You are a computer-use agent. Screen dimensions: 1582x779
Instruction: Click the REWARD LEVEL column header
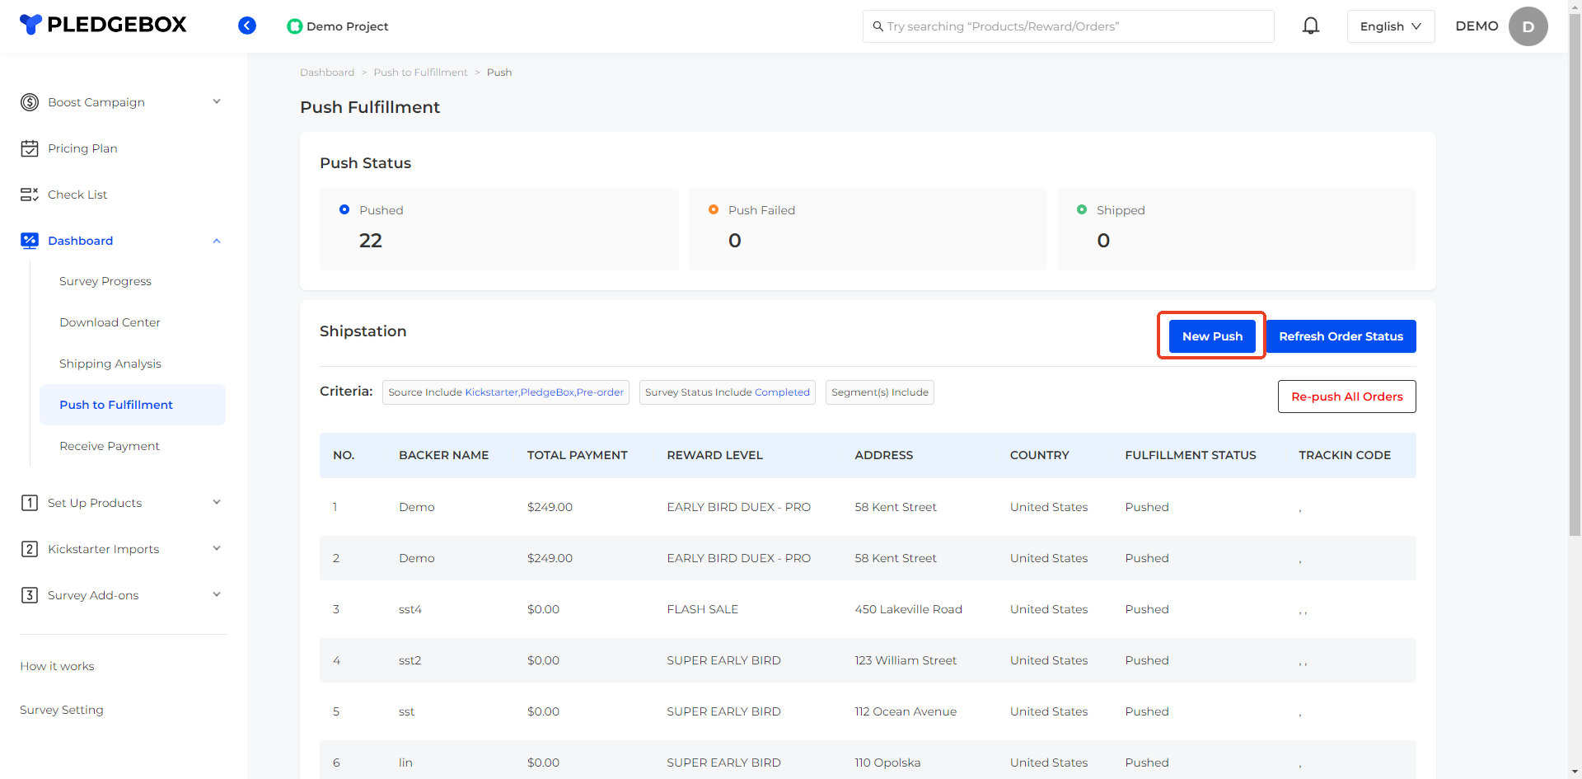(714, 455)
